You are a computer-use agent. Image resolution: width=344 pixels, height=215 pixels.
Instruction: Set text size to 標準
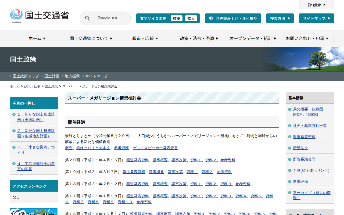[177, 18]
